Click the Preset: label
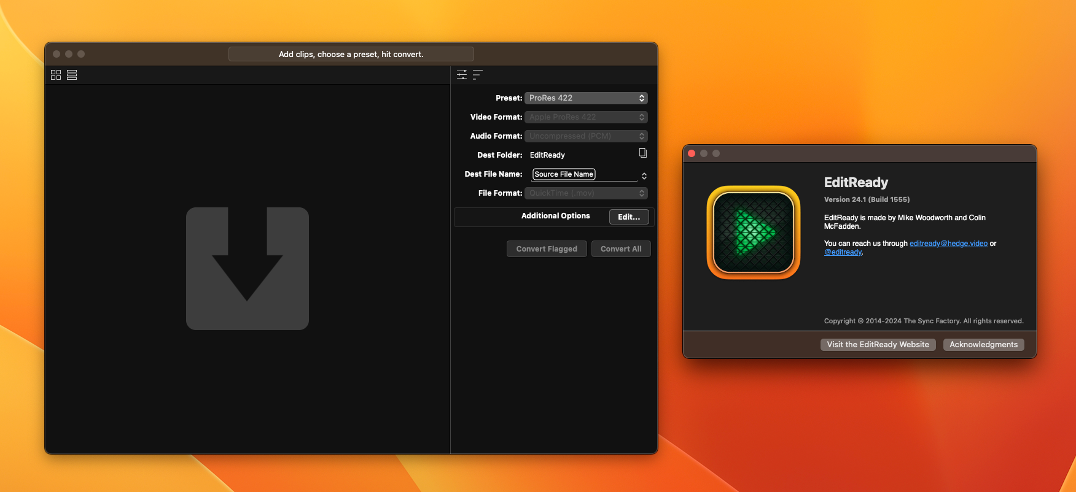Image resolution: width=1076 pixels, height=492 pixels. point(509,98)
